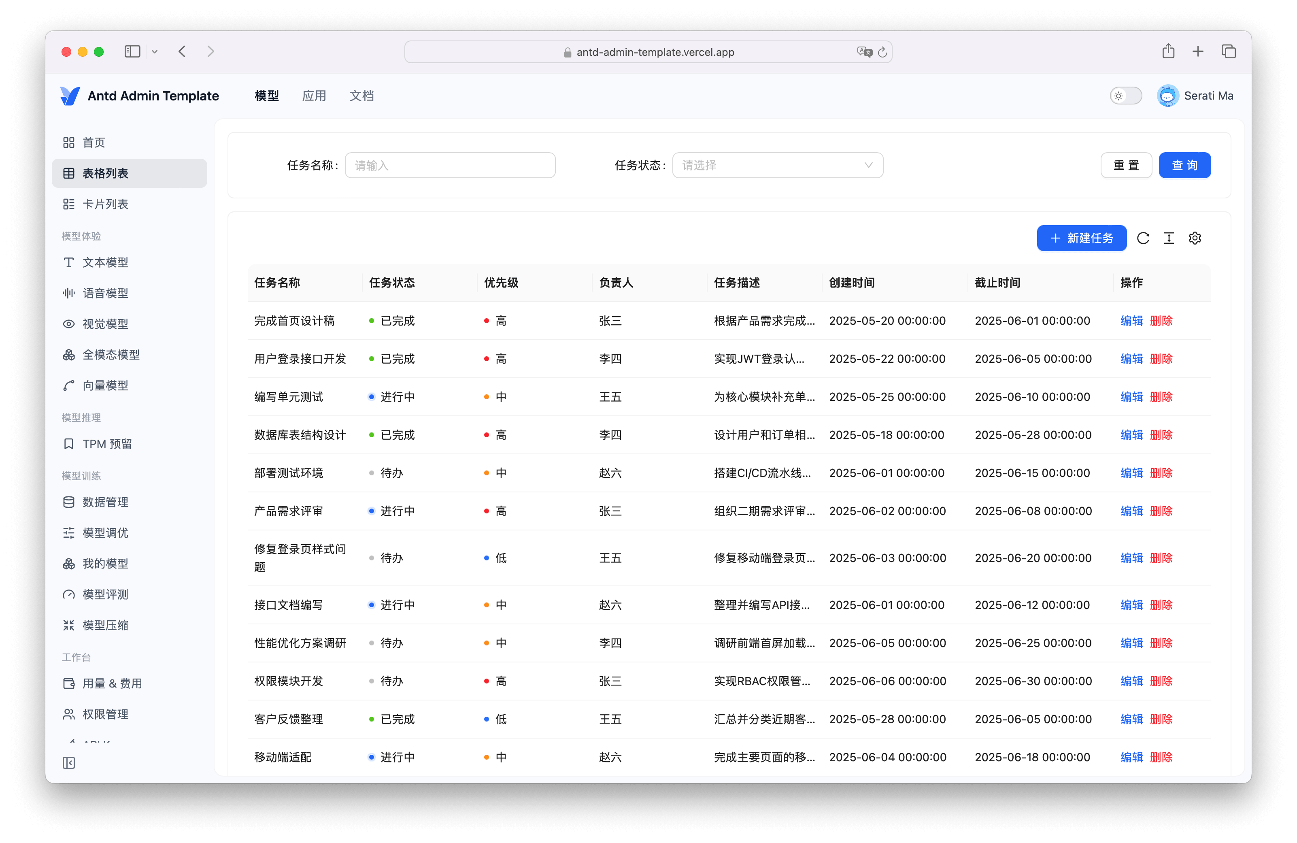Click the 重置 reset button
Image resolution: width=1297 pixels, height=843 pixels.
click(x=1126, y=165)
